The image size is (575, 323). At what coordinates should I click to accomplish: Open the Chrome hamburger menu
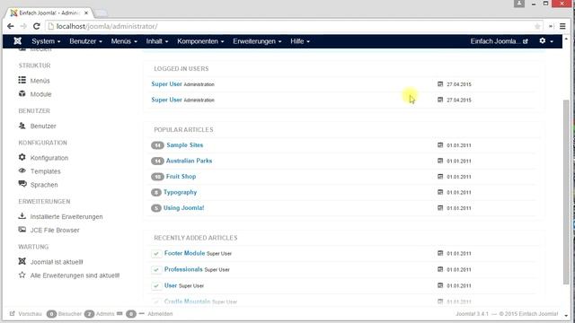(x=562, y=26)
